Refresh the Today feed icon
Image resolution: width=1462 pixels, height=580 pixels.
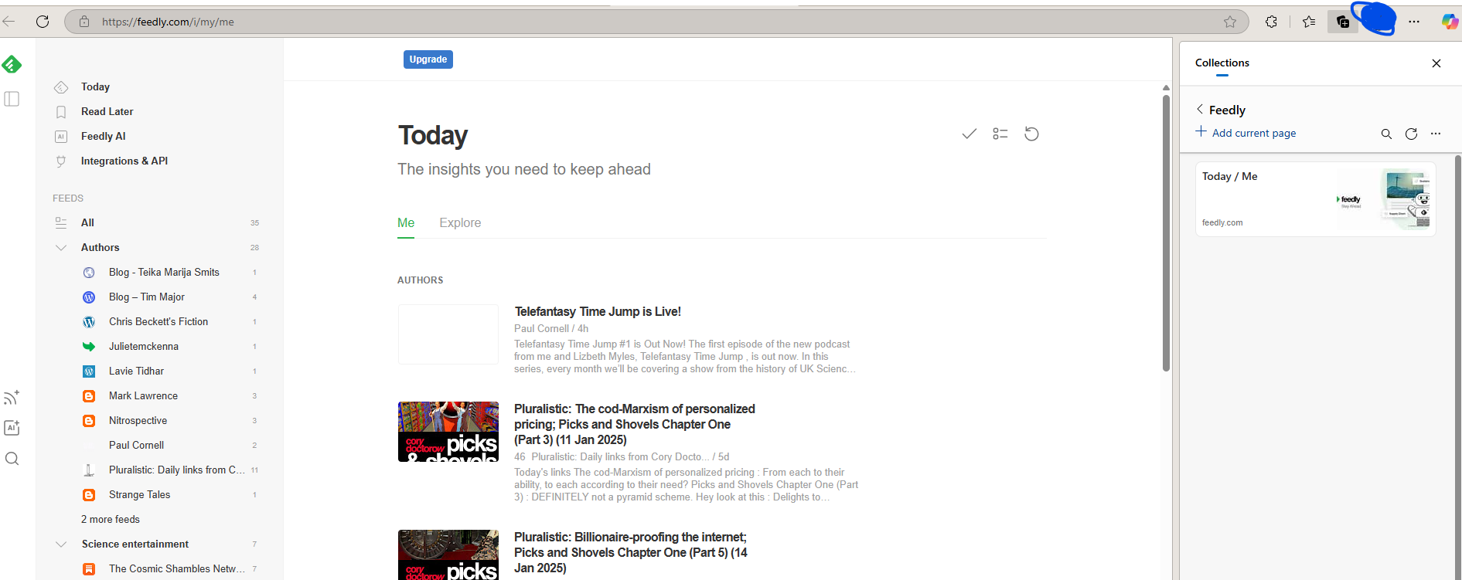click(1031, 134)
